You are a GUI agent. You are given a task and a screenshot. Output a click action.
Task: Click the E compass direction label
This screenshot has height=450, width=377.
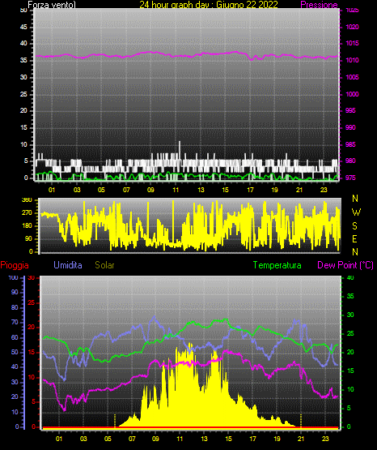(355, 239)
